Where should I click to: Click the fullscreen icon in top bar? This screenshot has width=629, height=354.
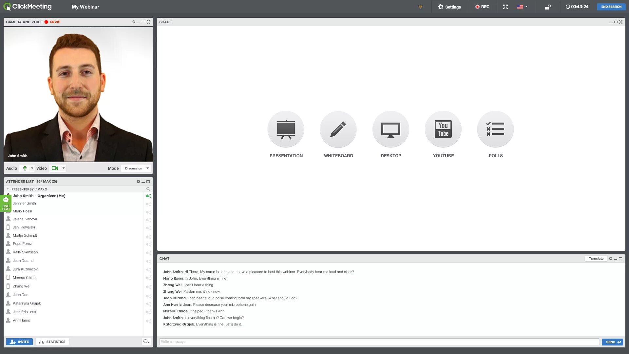[505, 7]
